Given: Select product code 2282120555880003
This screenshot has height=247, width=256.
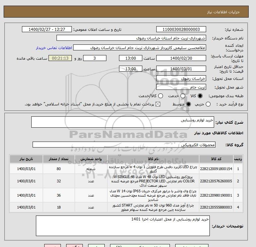Looking at the screenshot, I should [216, 207].
